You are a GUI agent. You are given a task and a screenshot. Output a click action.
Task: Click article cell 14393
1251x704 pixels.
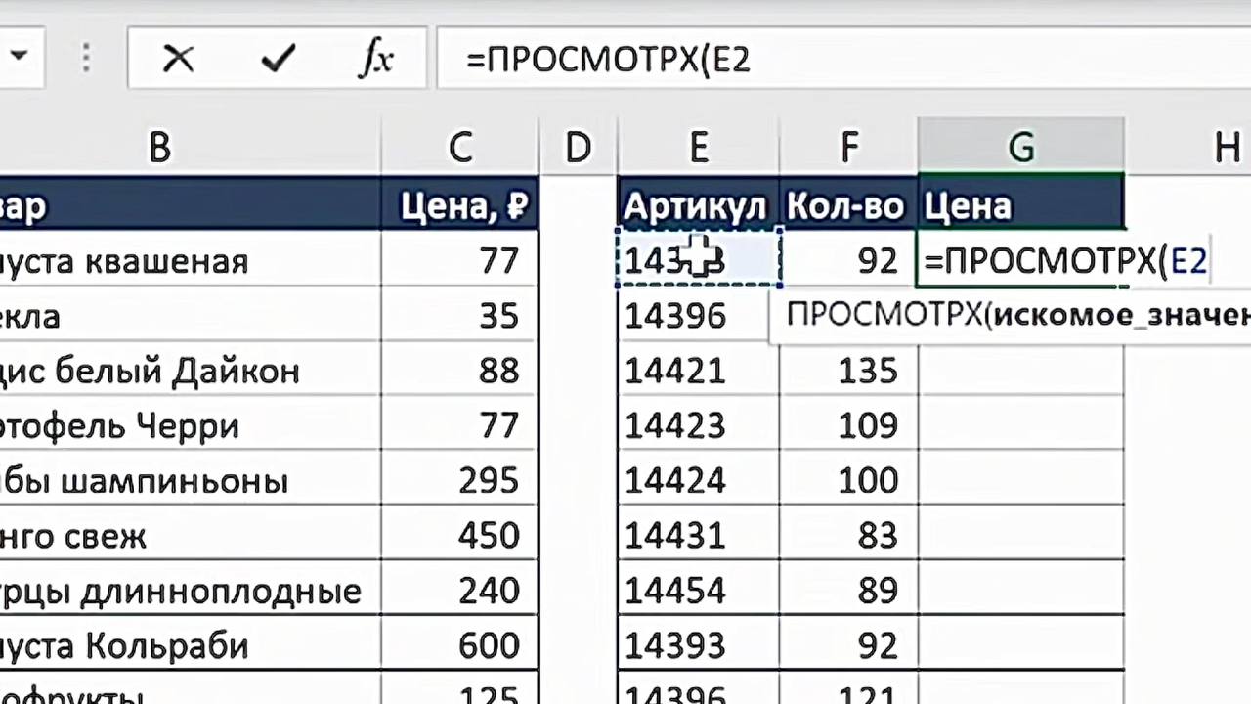point(699,644)
